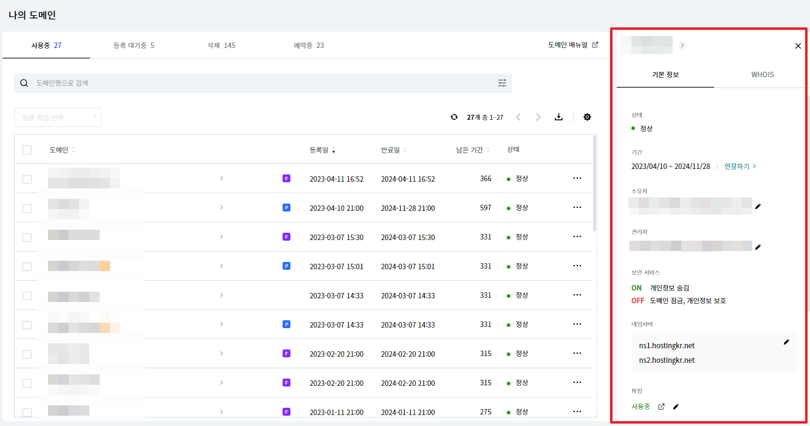Screen dimensions: 810x426
Task: Expand the row chevron in the 2023-03-07 15:30 row
Action: (221, 237)
